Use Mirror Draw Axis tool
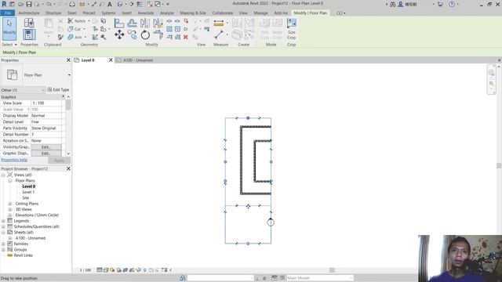This screenshot has width=502, height=282. coord(158,23)
